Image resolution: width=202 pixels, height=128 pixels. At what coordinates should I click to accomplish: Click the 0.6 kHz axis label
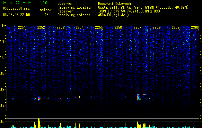click(x=3, y=122)
